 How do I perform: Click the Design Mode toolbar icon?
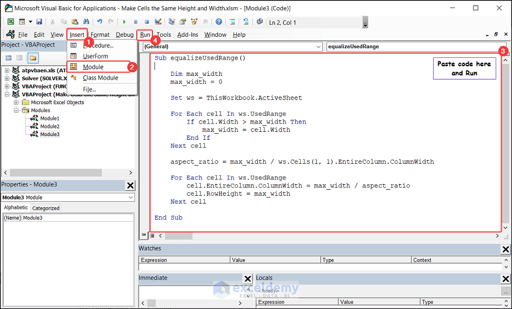(x=158, y=22)
